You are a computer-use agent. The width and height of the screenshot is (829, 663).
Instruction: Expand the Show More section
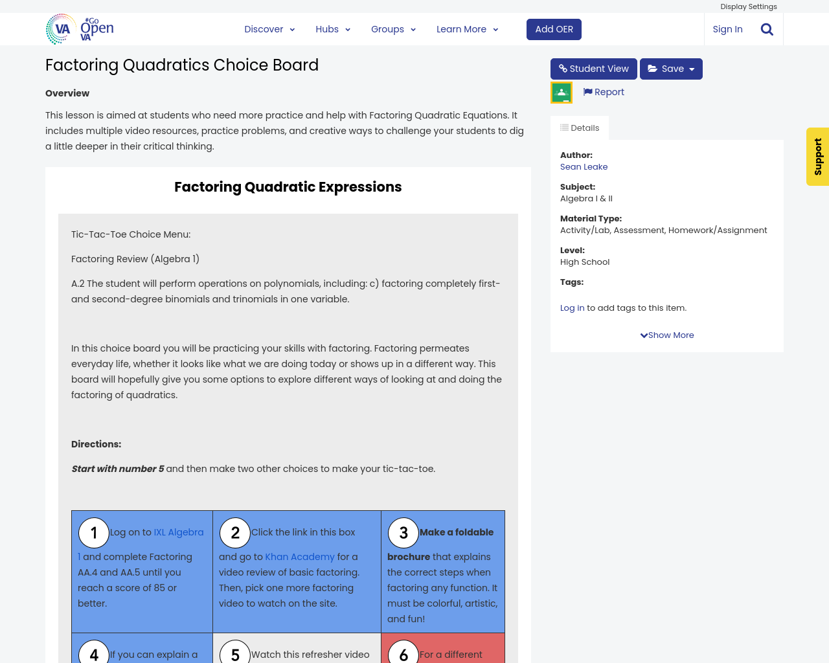click(x=666, y=334)
